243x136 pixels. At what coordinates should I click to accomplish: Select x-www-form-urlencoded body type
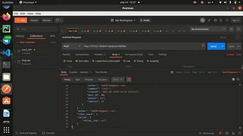(x=93, y=61)
